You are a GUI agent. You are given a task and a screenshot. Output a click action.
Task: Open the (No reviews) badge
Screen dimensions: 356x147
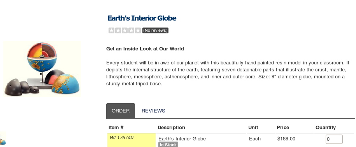coord(156,30)
